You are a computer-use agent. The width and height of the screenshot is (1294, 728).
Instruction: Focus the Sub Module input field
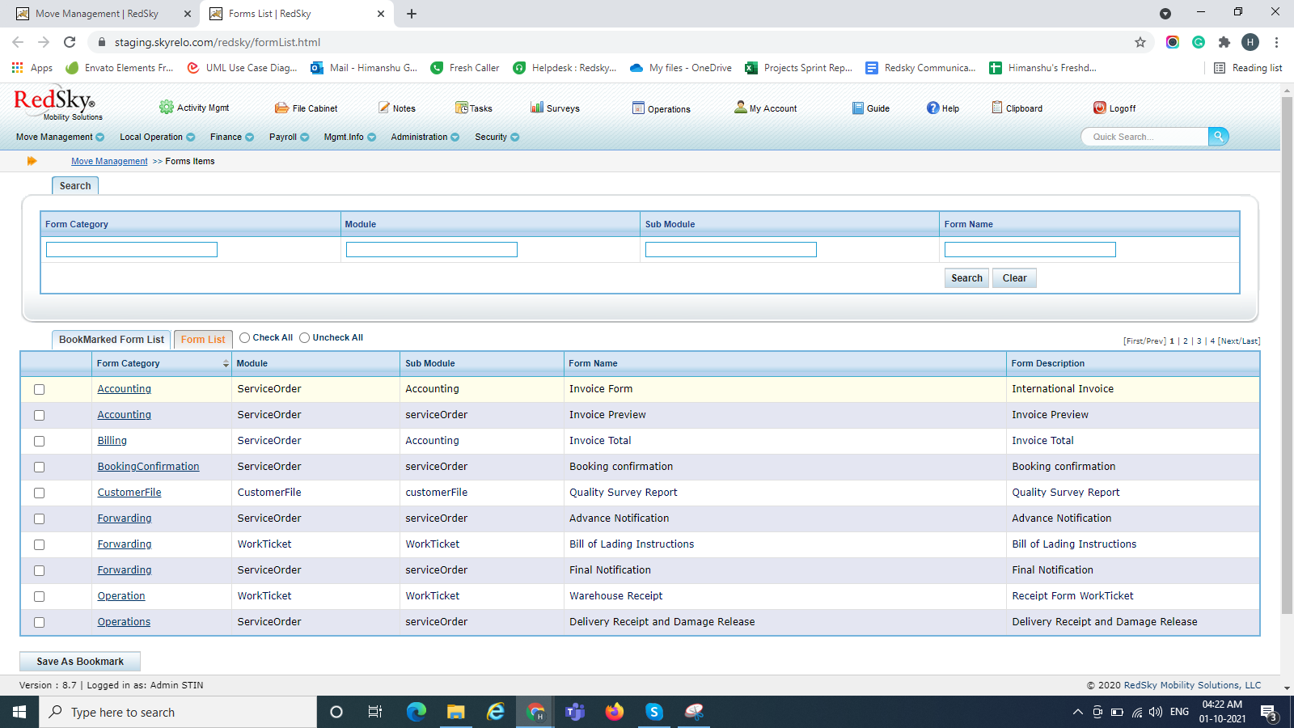(731, 250)
